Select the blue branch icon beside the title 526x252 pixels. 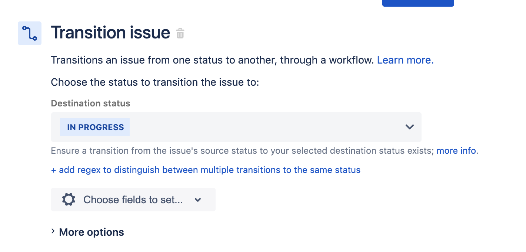30,33
